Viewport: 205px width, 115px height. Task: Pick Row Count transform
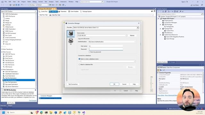[x=8, y=35]
